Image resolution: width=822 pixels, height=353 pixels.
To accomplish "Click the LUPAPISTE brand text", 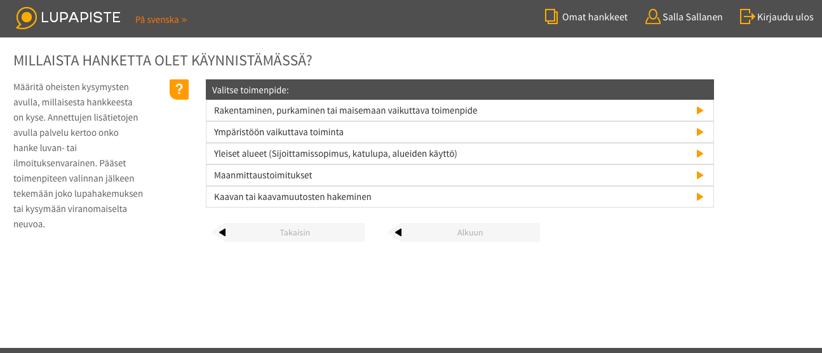I will point(80,18).
